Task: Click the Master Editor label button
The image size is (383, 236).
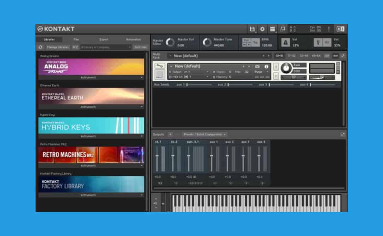Action: pos(157,42)
